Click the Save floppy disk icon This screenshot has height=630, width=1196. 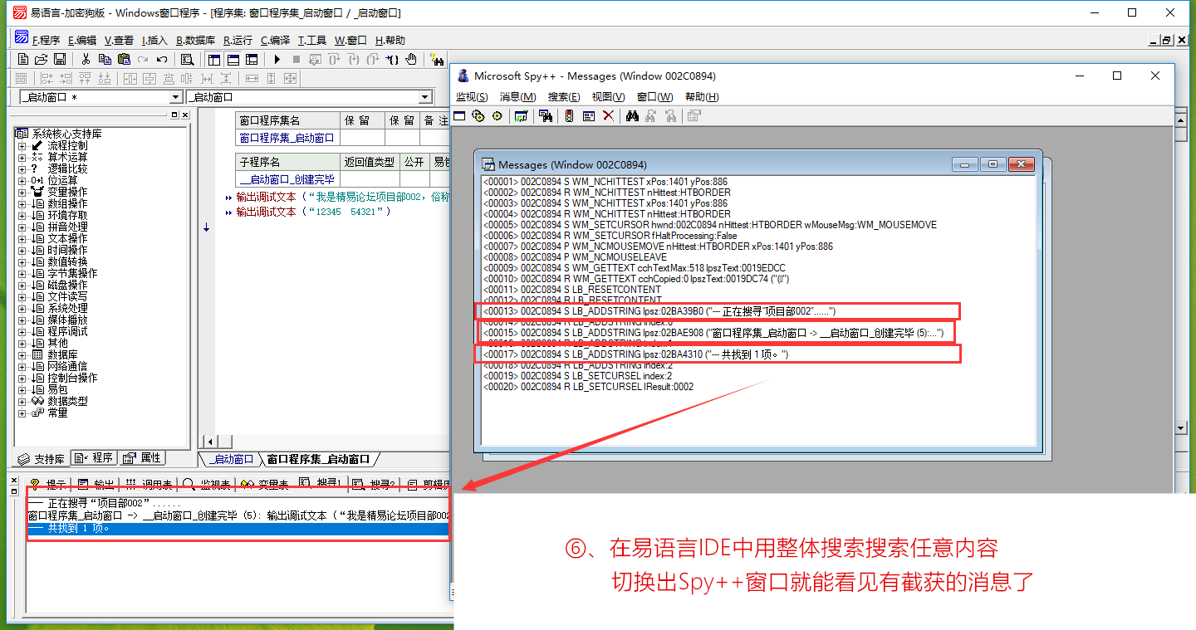click(x=60, y=59)
